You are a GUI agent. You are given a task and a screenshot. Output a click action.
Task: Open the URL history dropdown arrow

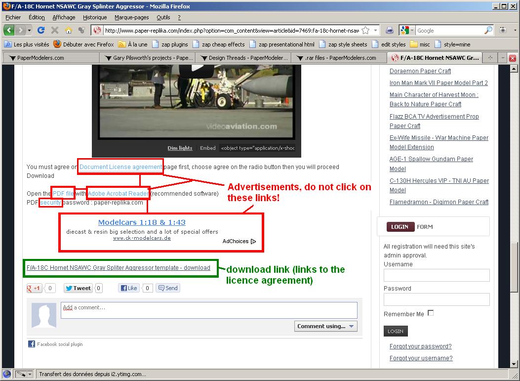click(375, 30)
